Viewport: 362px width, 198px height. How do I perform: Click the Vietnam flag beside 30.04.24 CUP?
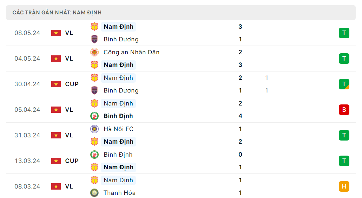point(56,84)
